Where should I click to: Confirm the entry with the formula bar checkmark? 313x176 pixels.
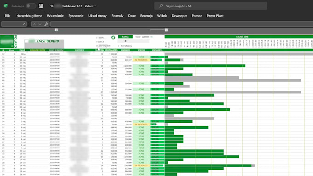point(41,24)
